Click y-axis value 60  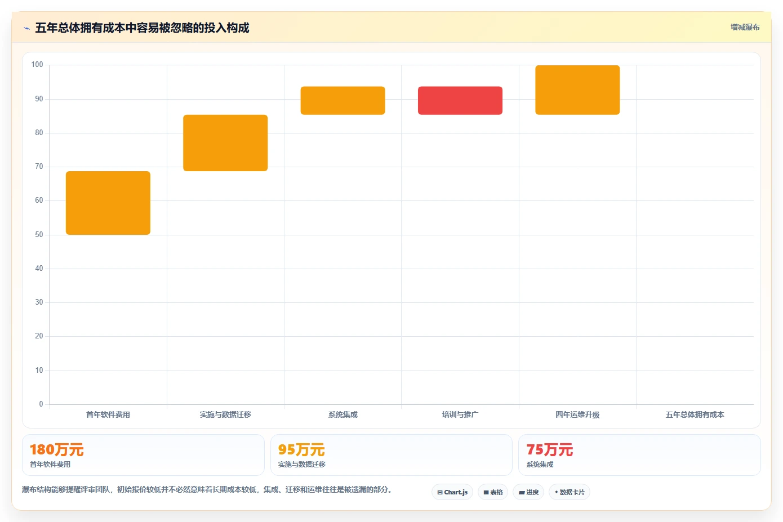(x=39, y=200)
